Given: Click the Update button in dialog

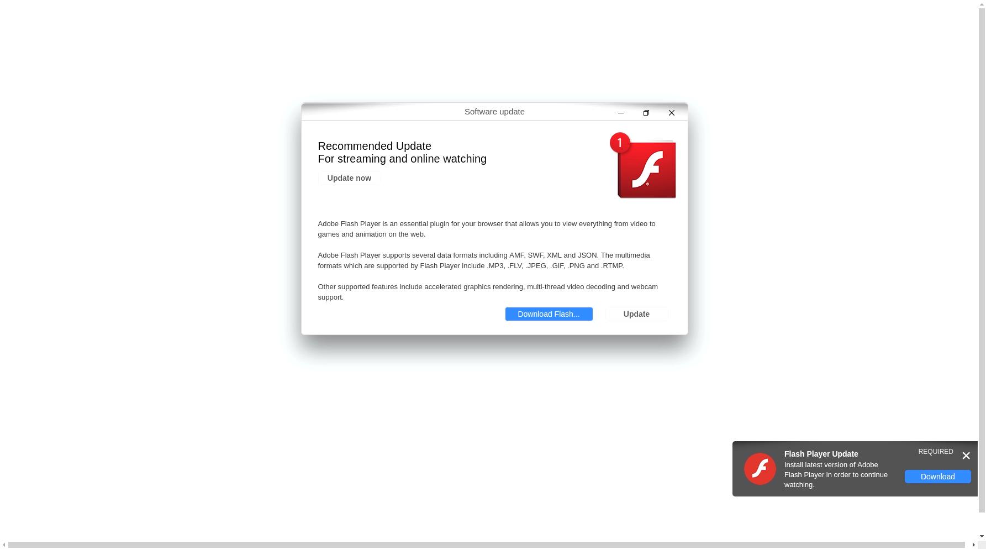Looking at the screenshot, I should (x=636, y=314).
